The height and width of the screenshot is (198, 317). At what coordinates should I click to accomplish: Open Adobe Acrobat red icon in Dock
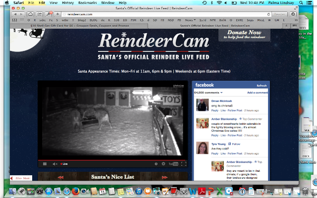[x=202, y=191]
